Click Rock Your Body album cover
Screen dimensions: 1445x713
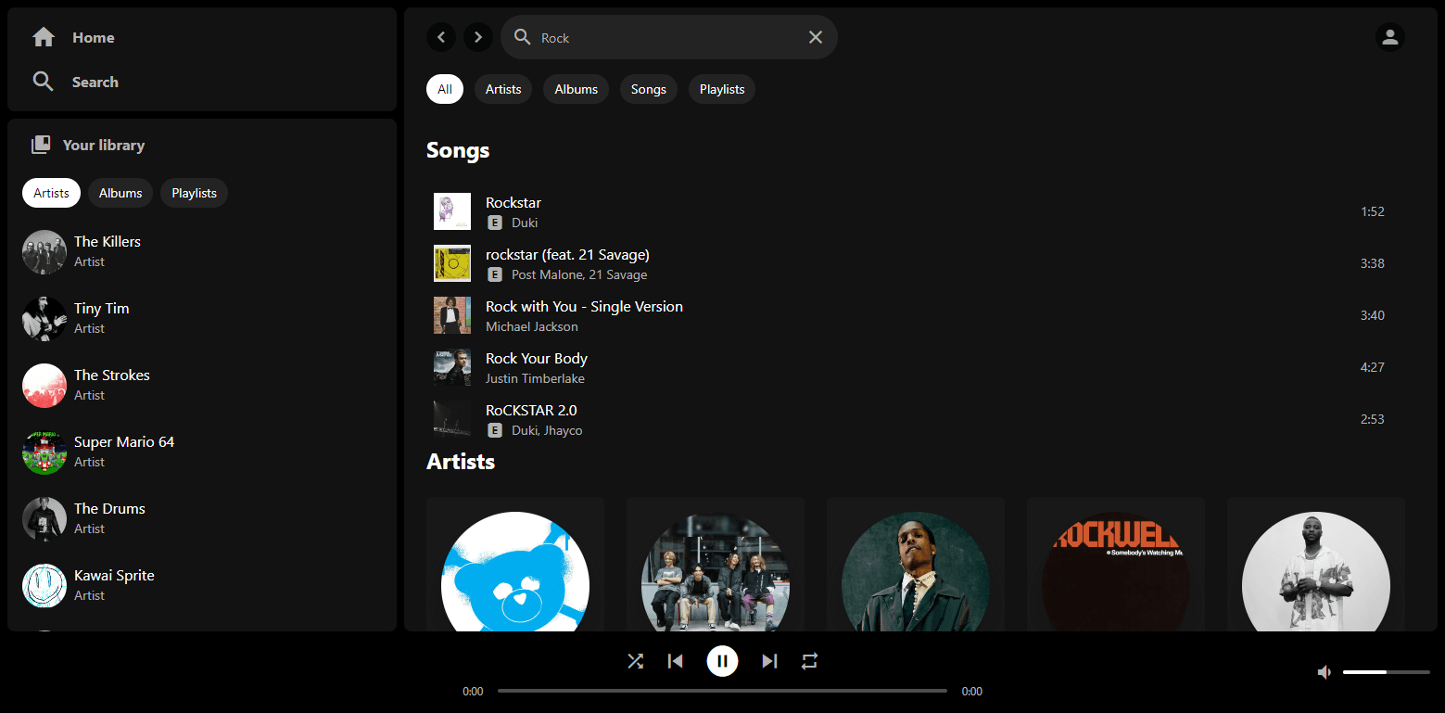pos(452,367)
